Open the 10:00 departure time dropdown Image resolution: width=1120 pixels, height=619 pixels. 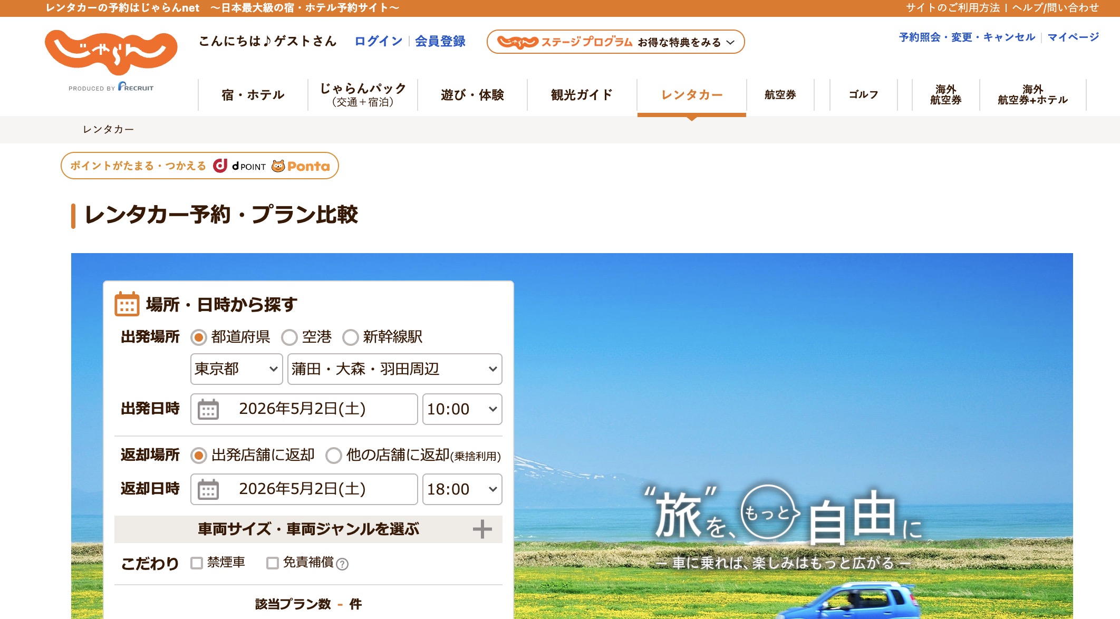(462, 409)
